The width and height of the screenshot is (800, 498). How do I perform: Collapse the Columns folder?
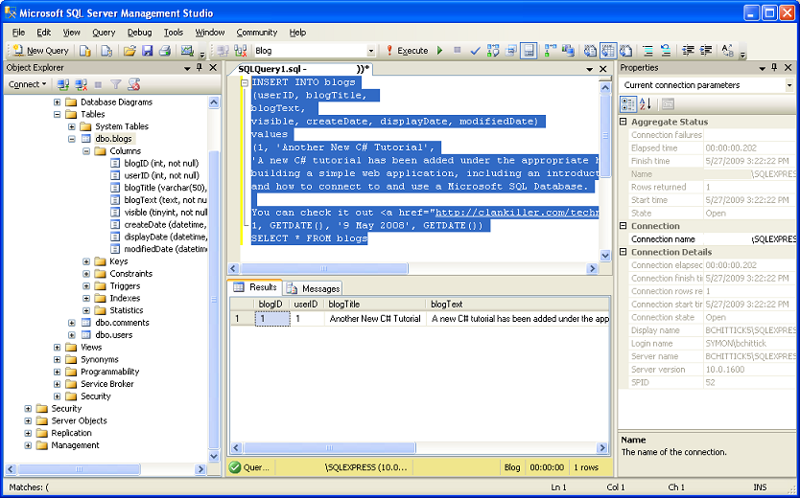86,151
